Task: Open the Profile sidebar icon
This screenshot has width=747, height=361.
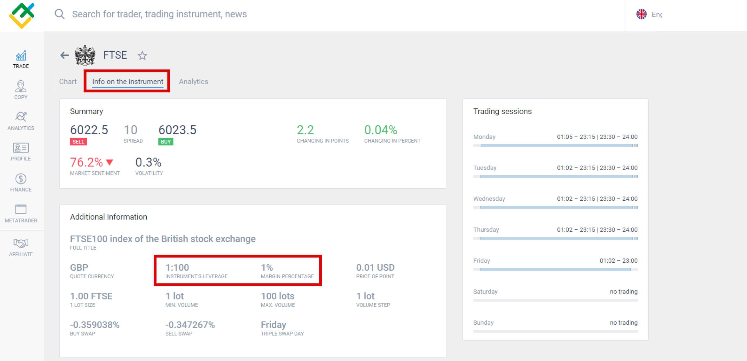Action: (x=21, y=148)
